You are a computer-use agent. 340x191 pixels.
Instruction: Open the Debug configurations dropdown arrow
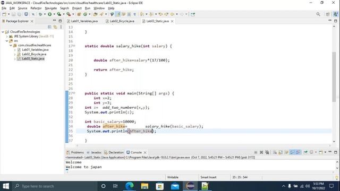coord(45,14)
